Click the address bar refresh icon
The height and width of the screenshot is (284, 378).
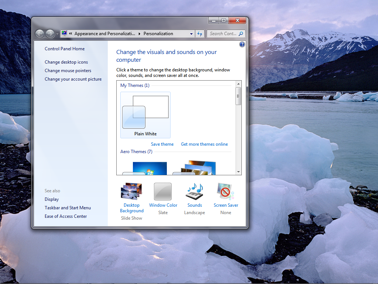click(x=200, y=34)
